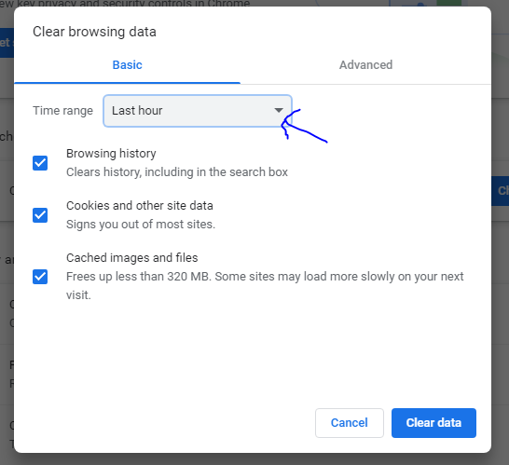Screen dimensions: 509x465
Task: Click the Clear browsing data dialog title
Action: 94,32
